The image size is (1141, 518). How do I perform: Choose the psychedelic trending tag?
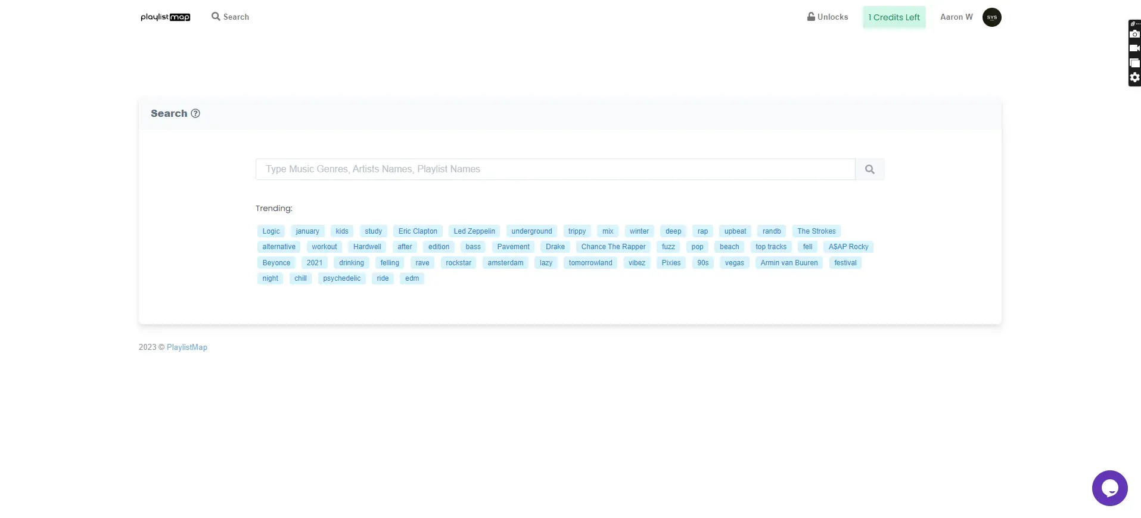342,278
